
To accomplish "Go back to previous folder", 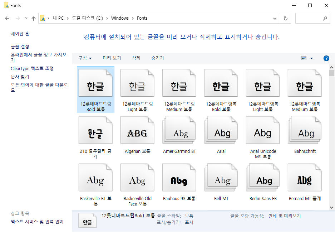I will point(7,18).
